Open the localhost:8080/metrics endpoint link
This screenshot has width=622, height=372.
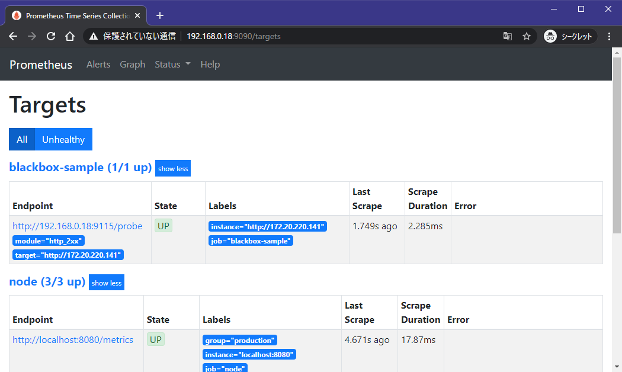pos(73,340)
